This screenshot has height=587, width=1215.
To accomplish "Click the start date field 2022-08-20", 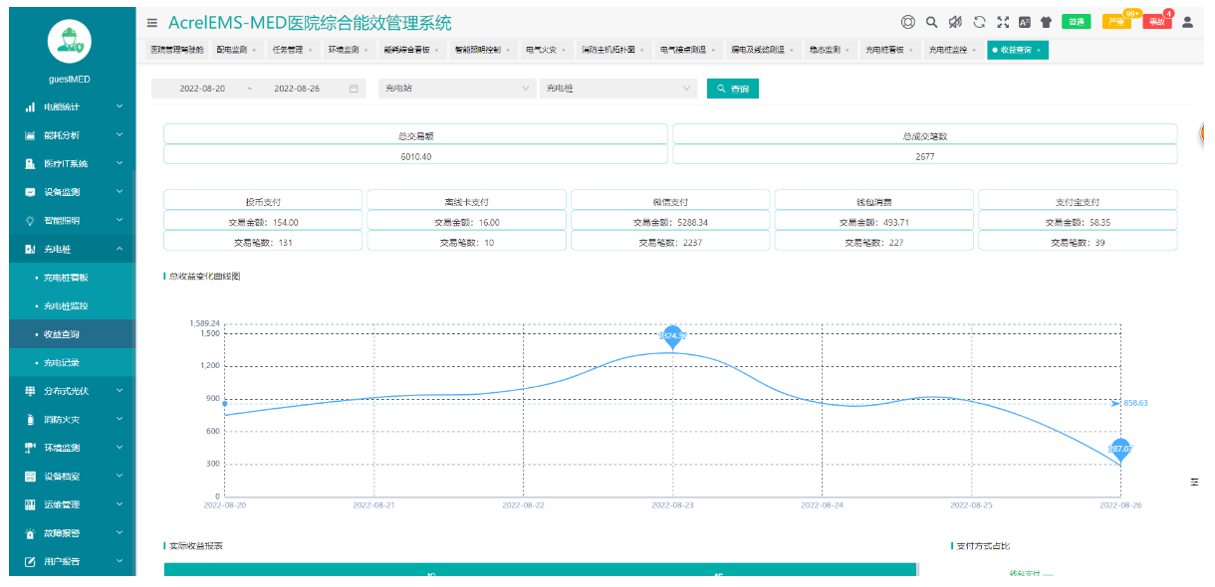I will (202, 89).
